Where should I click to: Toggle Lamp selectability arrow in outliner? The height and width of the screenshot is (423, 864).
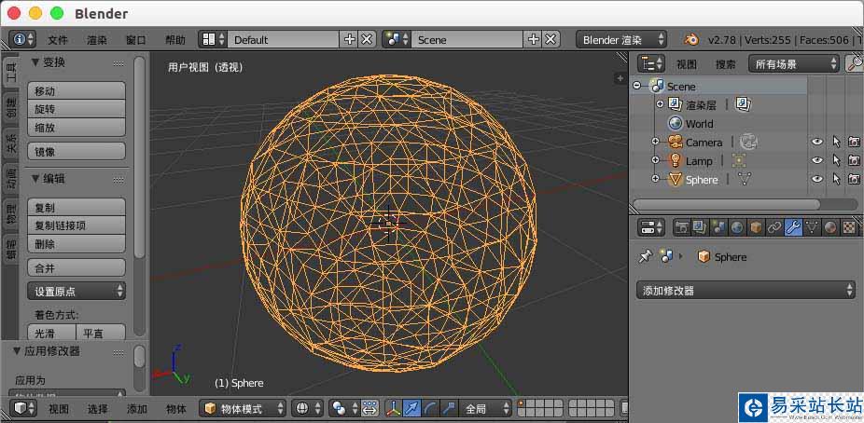pos(836,160)
